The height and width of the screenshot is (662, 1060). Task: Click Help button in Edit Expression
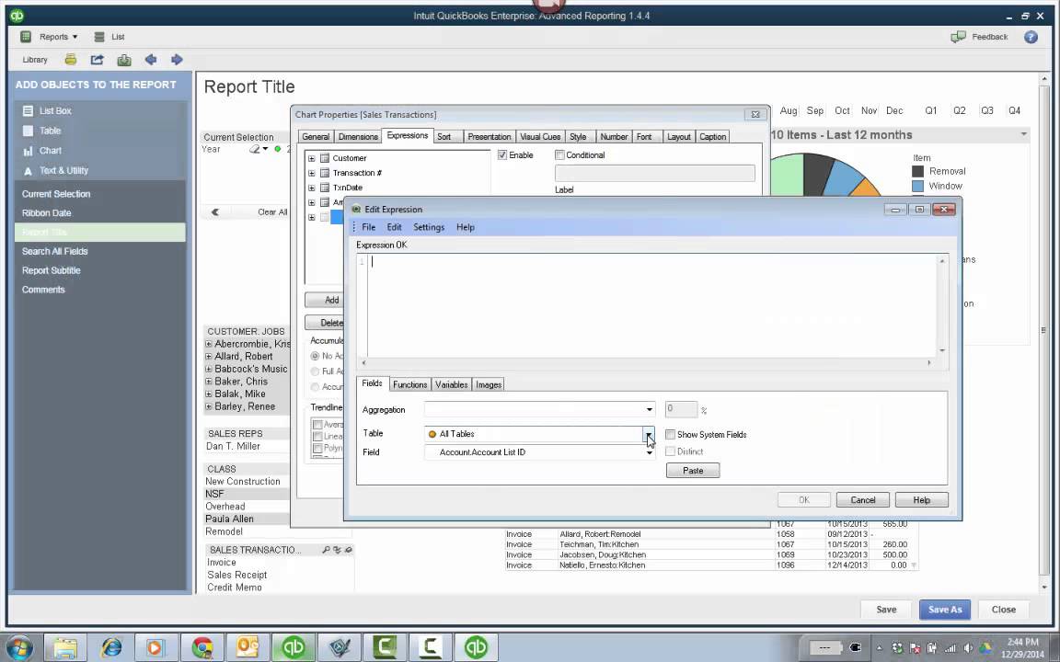921,500
